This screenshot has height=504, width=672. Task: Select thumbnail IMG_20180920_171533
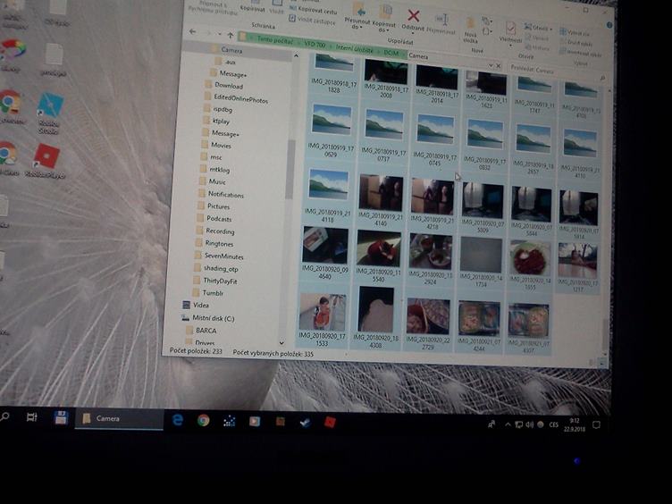click(323, 319)
